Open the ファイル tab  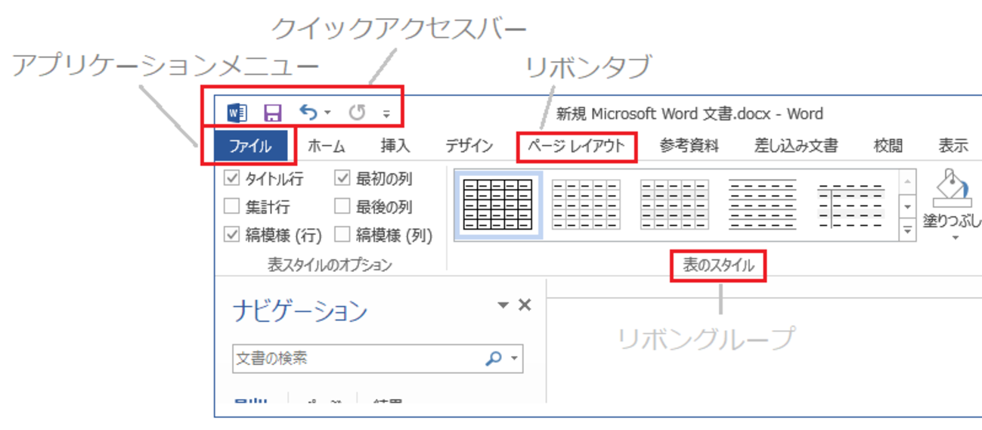(x=250, y=147)
